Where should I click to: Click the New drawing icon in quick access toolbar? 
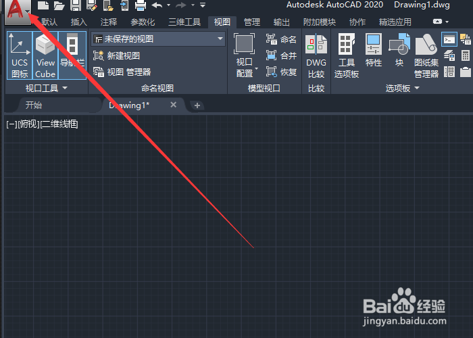(x=43, y=5)
